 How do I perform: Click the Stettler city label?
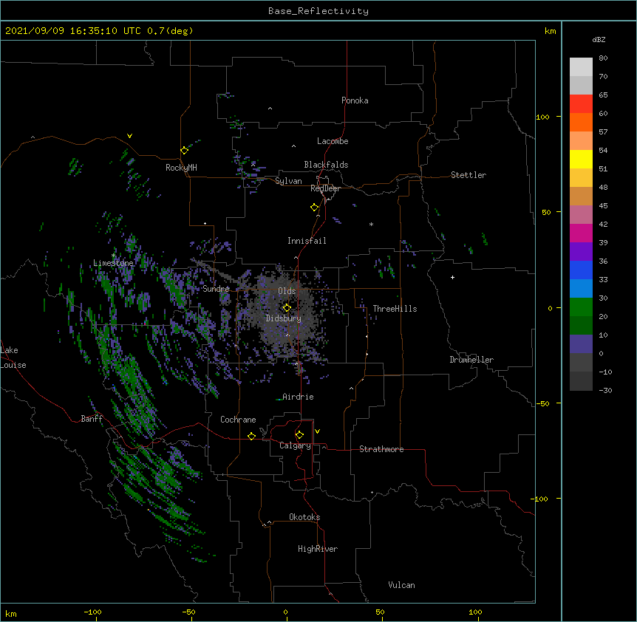click(x=469, y=175)
